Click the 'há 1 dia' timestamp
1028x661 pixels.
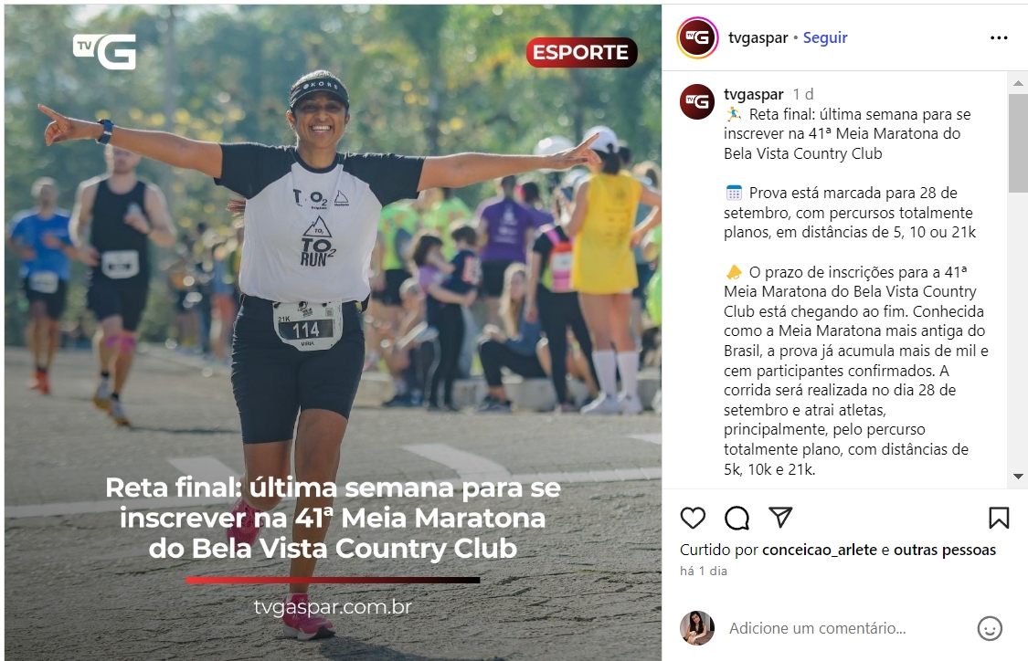(704, 571)
